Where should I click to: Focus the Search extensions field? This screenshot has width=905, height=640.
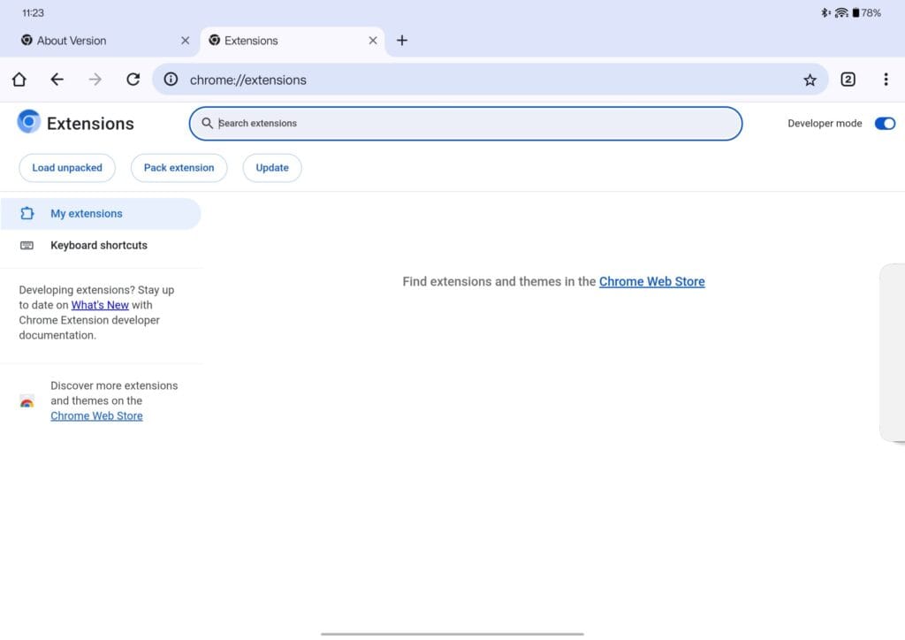click(x=465, y=124)
